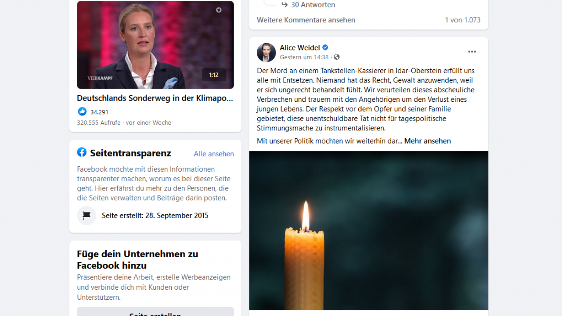The image size is (562, 316).
Task: Open Alle ansehen for page transparency
Action: click(214, 154)
